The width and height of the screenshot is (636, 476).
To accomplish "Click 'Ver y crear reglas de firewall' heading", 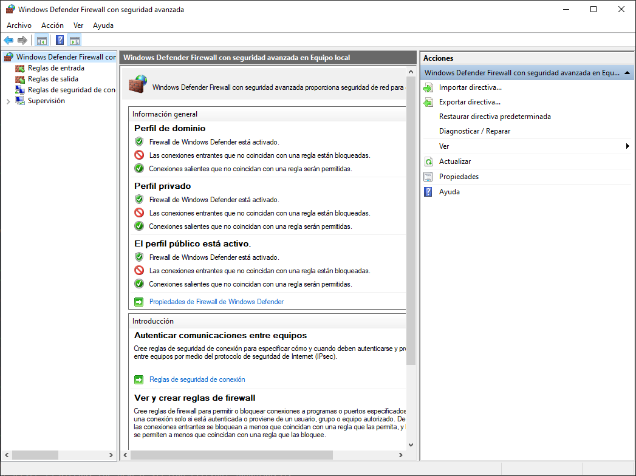I will (x=195, y=398).
